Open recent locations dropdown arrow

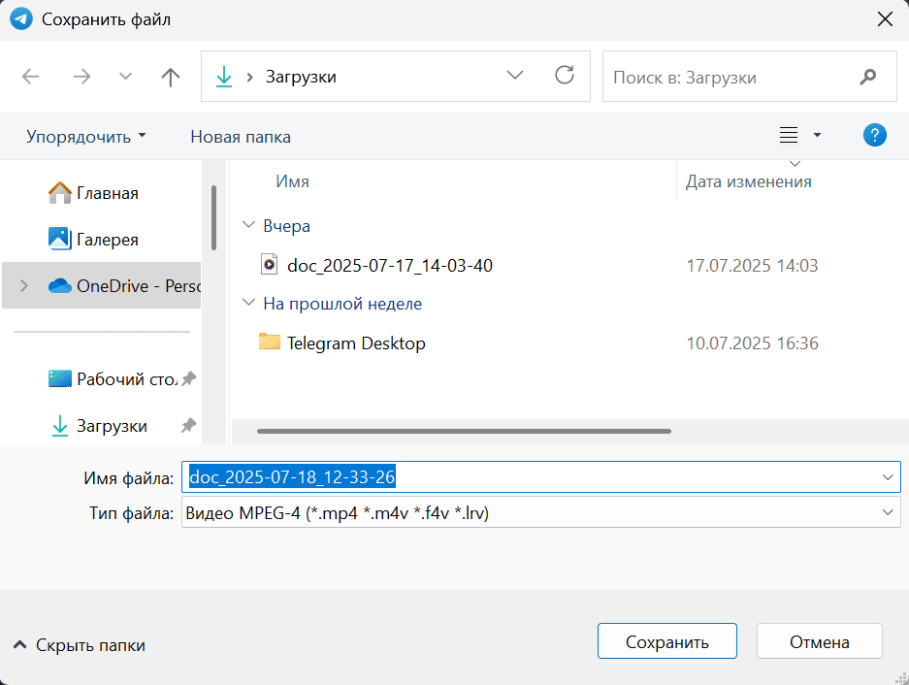pos(125,77)
